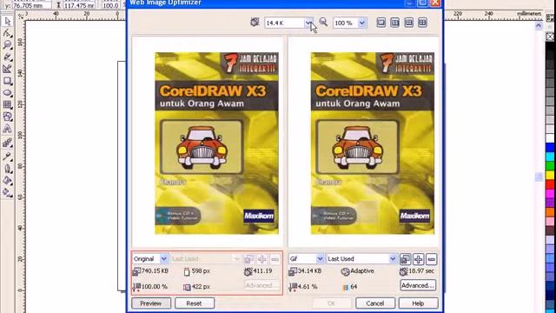Open the Fill tool flyout
This screenshot has width=556, height=313.
pyautogui.click(x=7, y=181)
